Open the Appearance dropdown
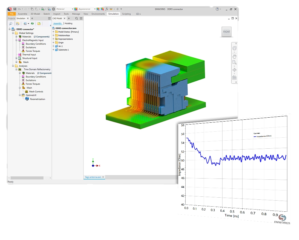 click(x=95, y=9)
